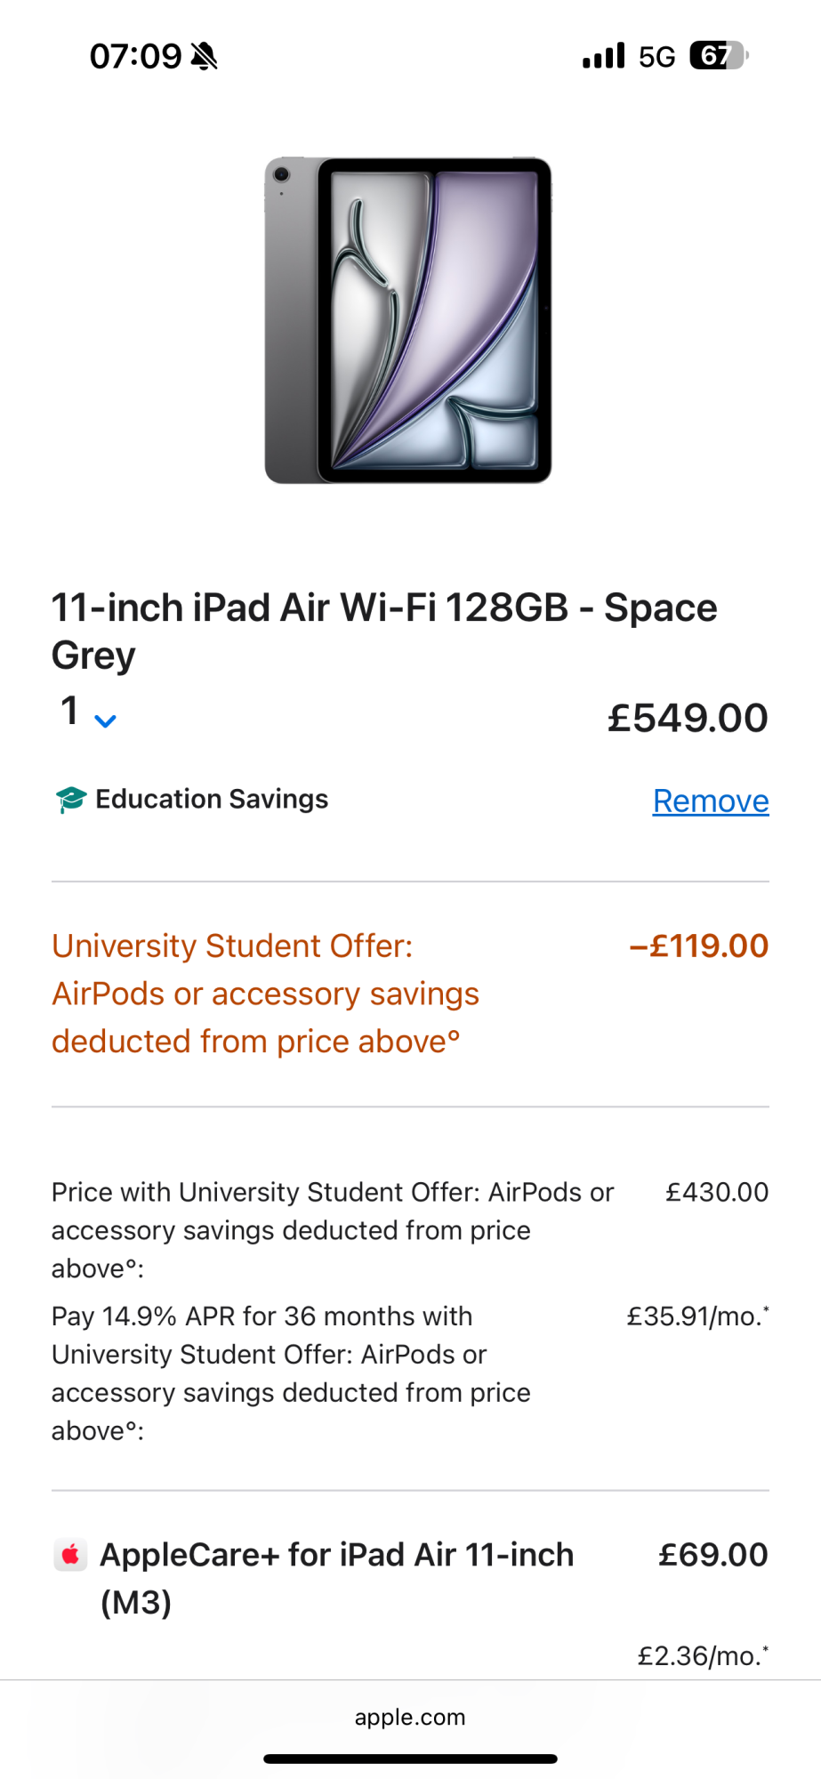Tap the home indicator bar
The width and height of the screenshot is (821, 1779).
click(x=410, y=1759)
